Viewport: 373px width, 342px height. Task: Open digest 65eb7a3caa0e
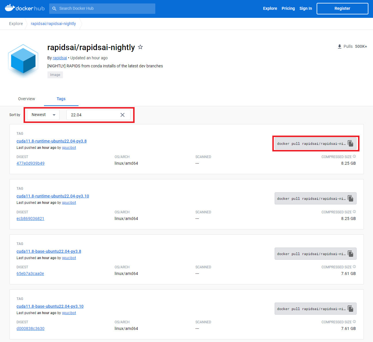tap(30, 273)
